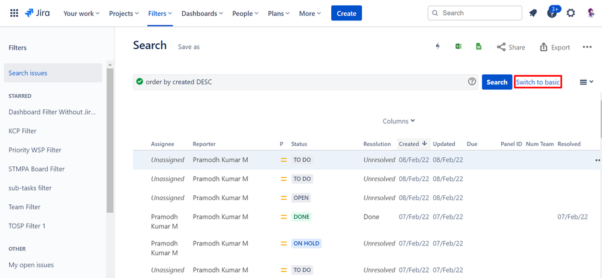Open the list view switcher dropdown
The height and width of the screenshot is (278, 602).
pos(586,82)
